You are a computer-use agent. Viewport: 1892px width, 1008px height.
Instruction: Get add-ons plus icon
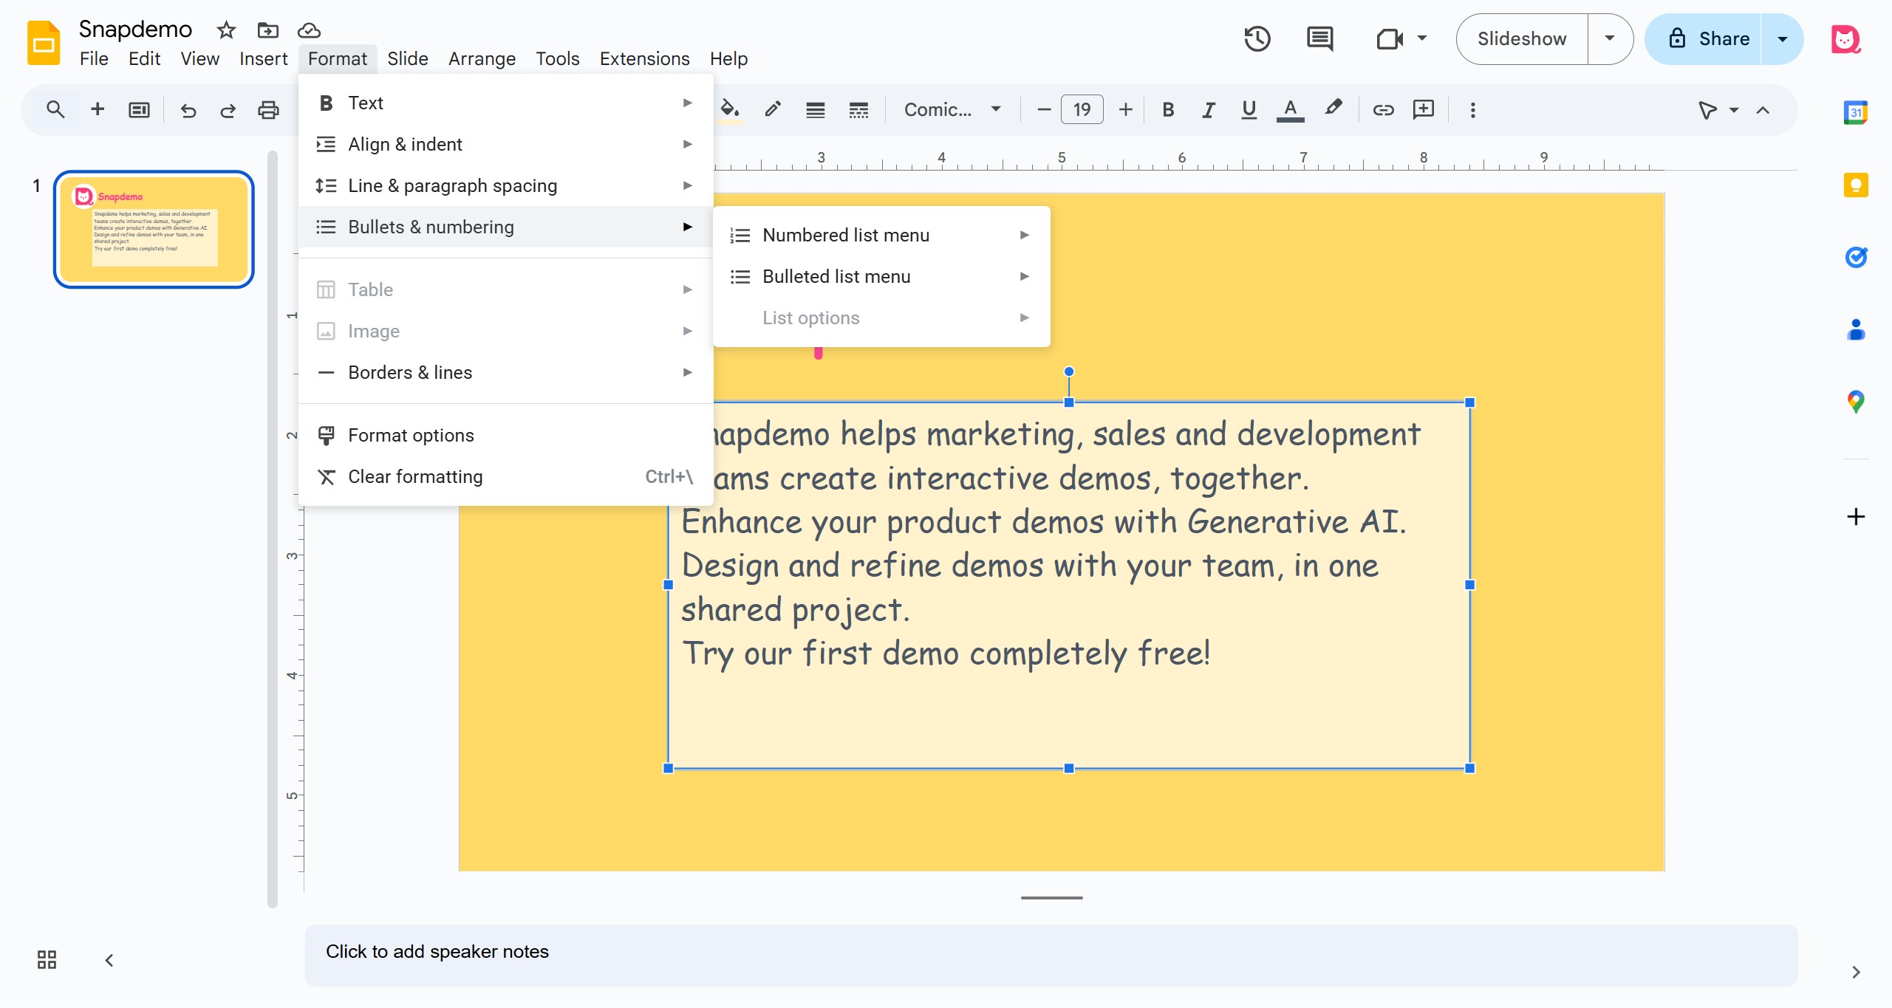[x=1856, y=516]
